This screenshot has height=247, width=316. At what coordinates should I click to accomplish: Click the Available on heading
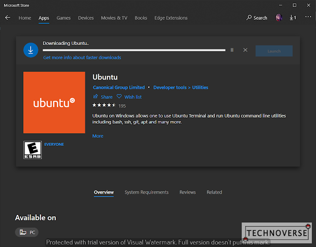36,218
